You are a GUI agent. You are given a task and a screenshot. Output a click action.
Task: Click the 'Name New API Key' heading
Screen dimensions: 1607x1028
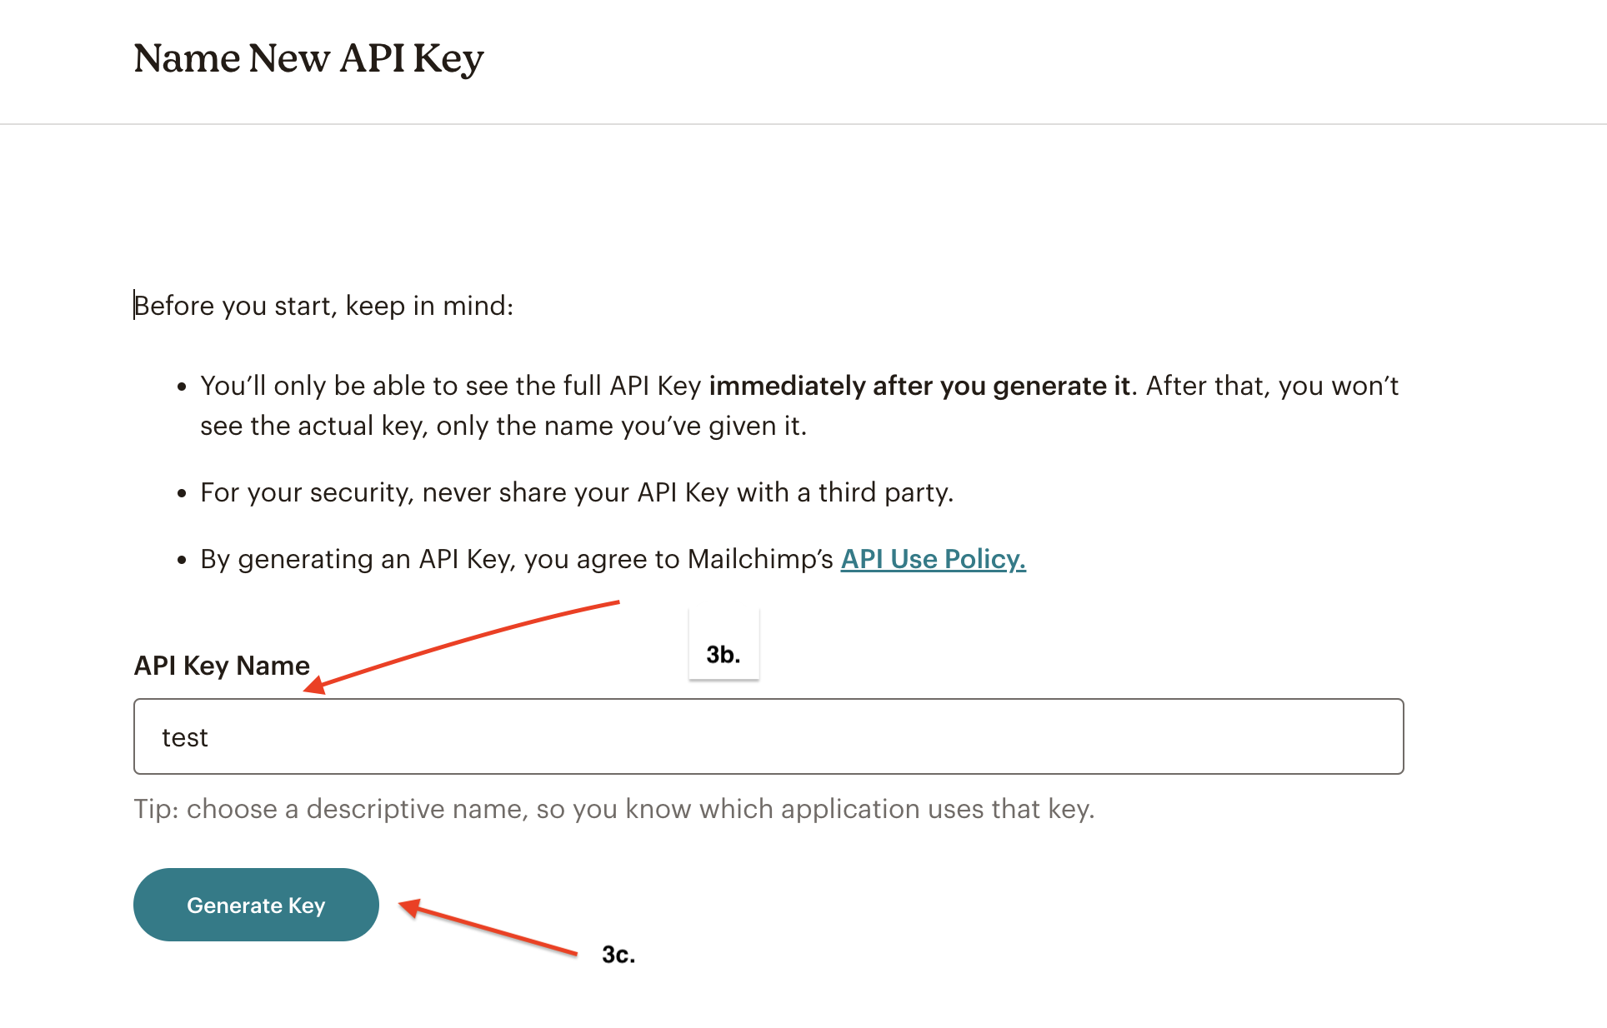(x=309, y=58)
